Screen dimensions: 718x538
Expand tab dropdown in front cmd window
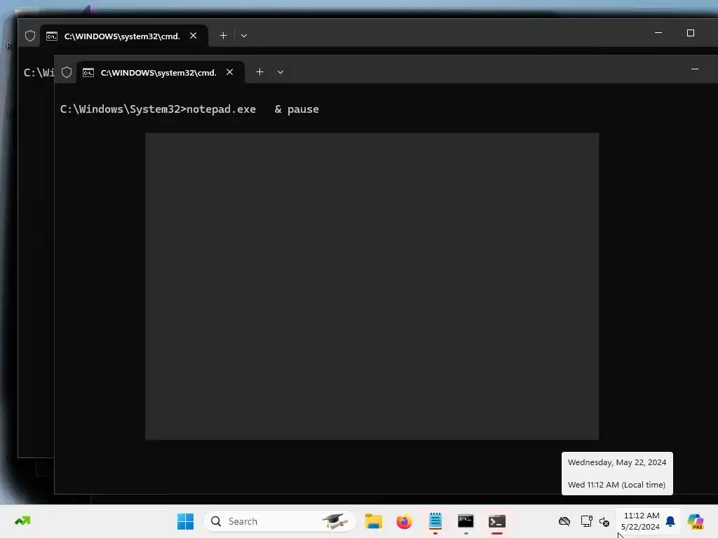(280, 72)
